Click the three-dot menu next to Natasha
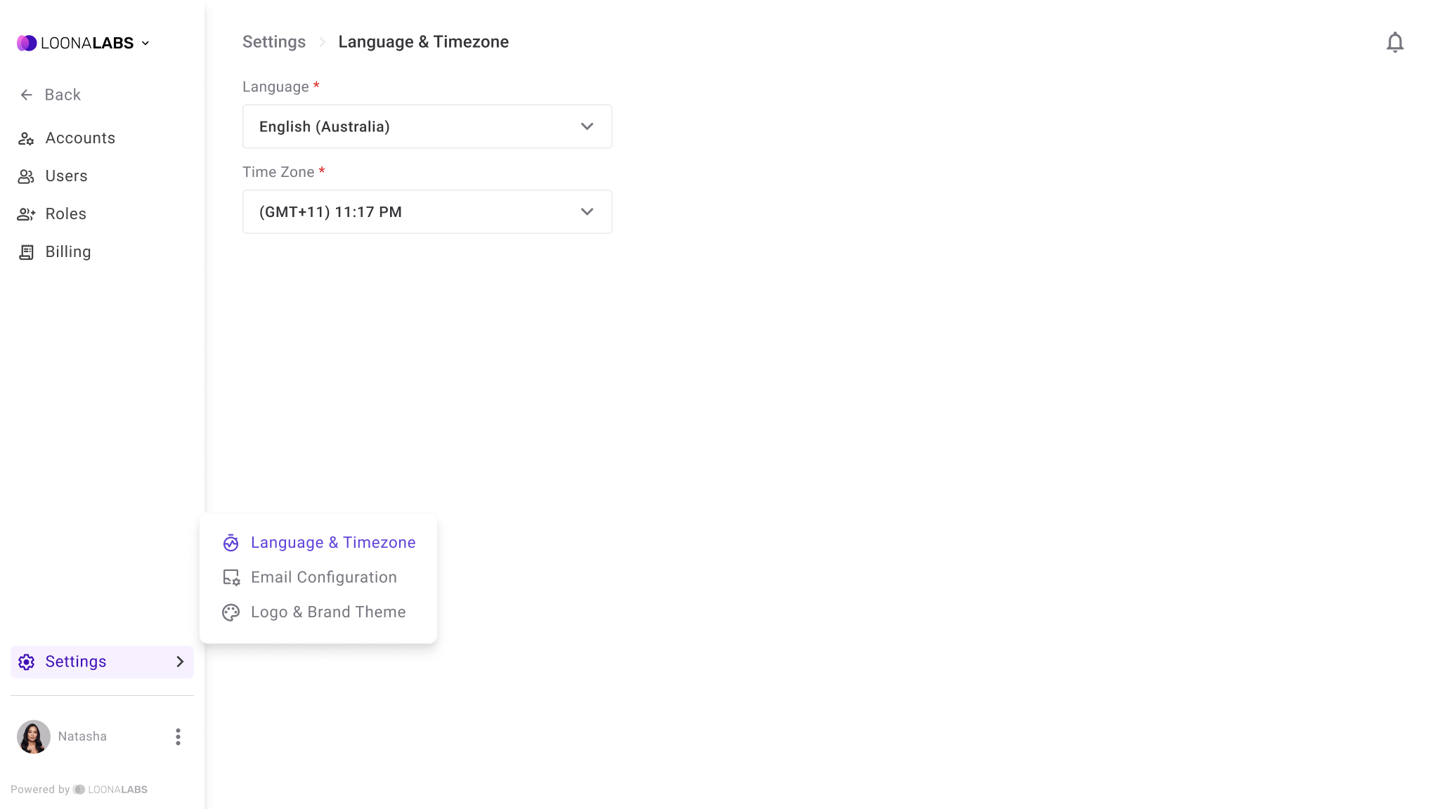1440x809 pixels. click(178, 736)
